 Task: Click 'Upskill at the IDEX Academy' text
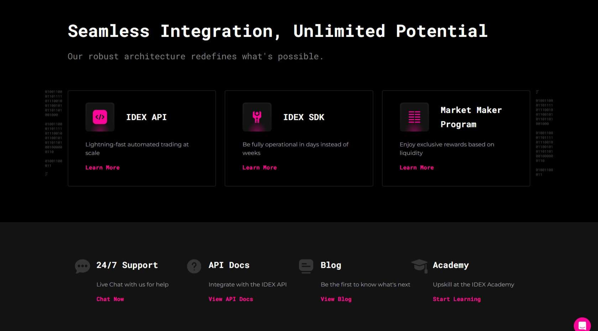pyautogui.click(x=473, y=284)
